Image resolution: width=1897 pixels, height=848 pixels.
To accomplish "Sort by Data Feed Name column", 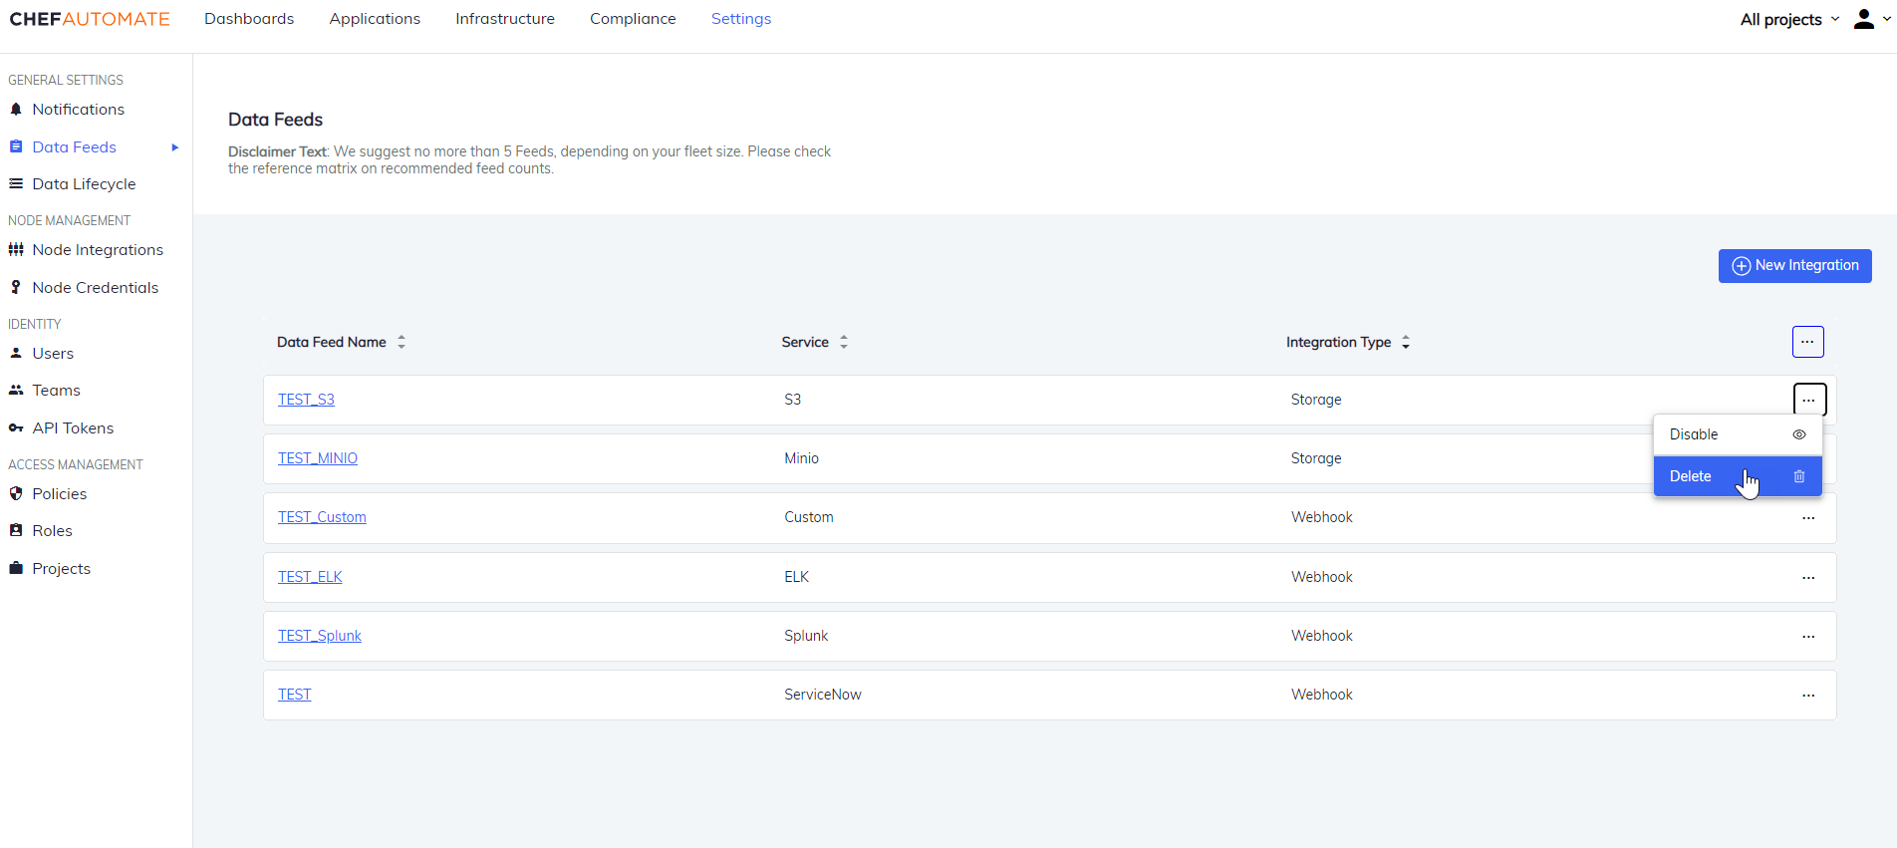I will 402,342.
